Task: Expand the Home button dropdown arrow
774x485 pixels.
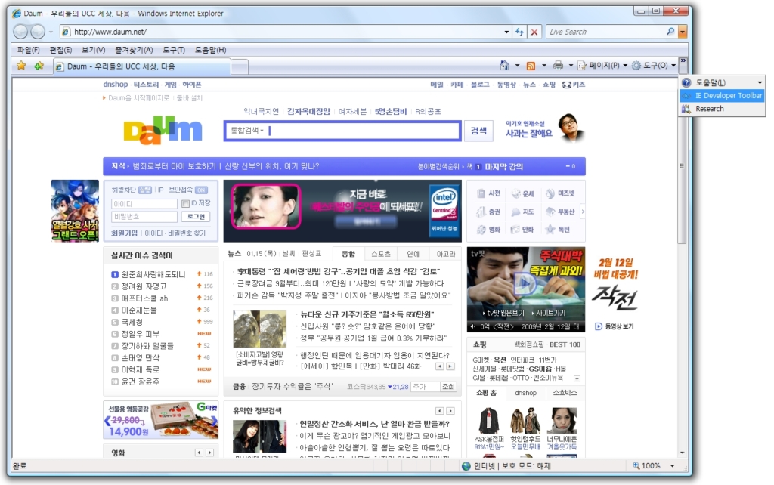Action: pyautogui.click(x=517, y=66)
